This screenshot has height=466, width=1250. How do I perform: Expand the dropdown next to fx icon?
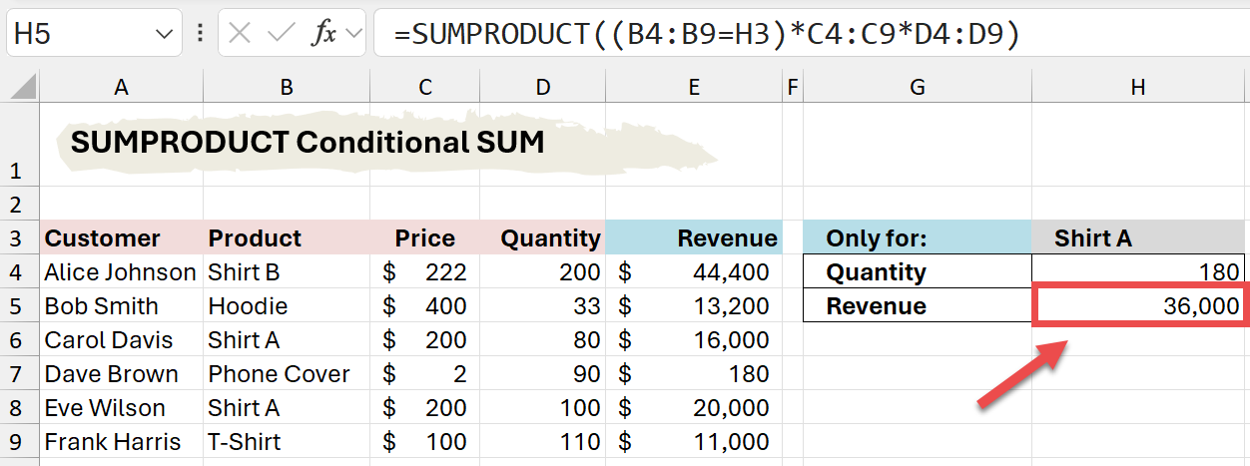(353, 34)
